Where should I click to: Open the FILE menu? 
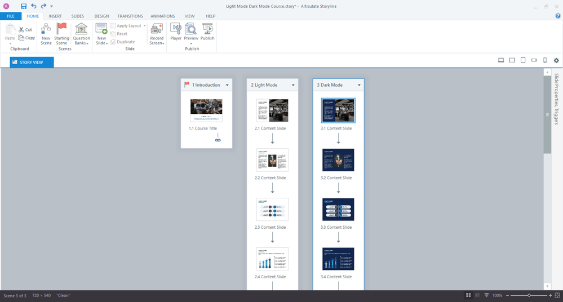(11, 16)
